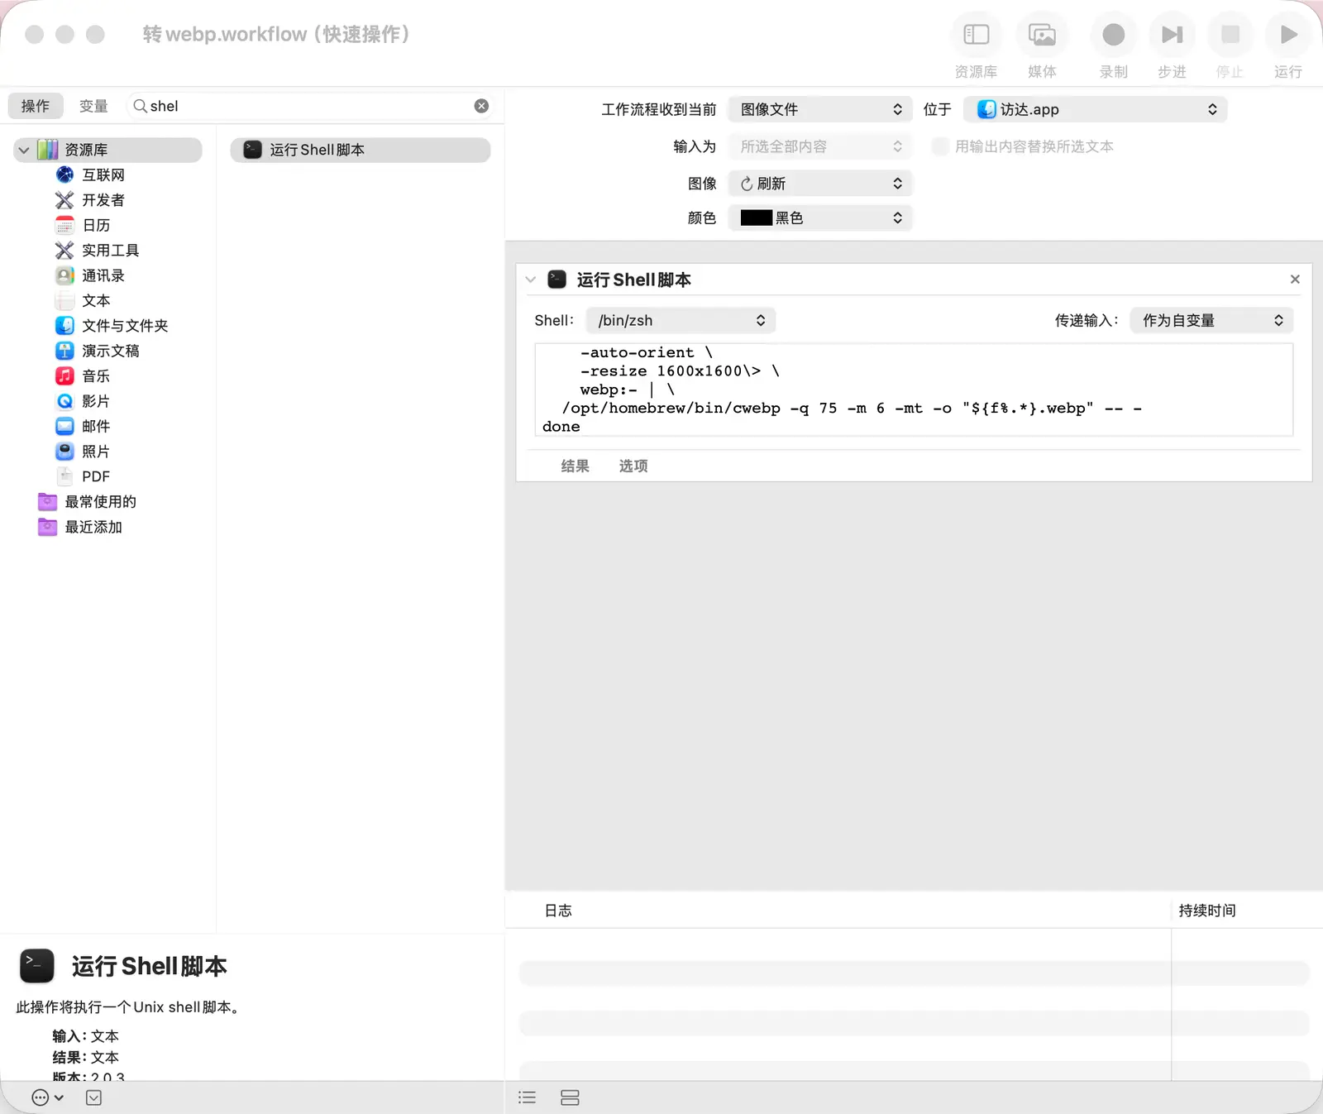Toggle description panel visibility checkbox icon
Screen dimensions: 1323x1114
93,1097
